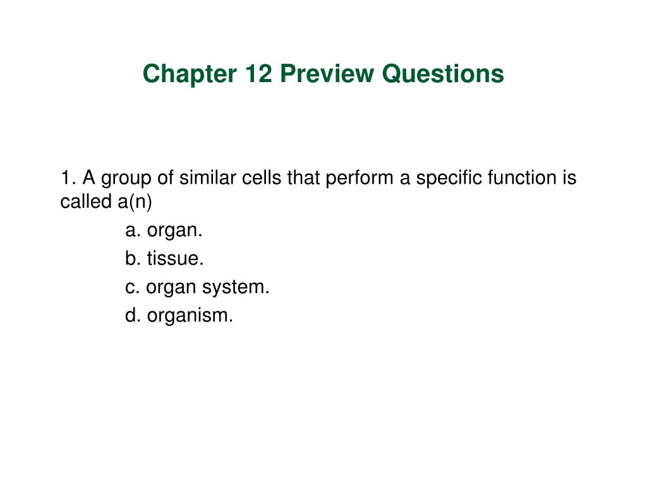The width and height of the screenshot is (647, 485).
Task: Select the word Chapter in the title
Action: coord(190,74)
